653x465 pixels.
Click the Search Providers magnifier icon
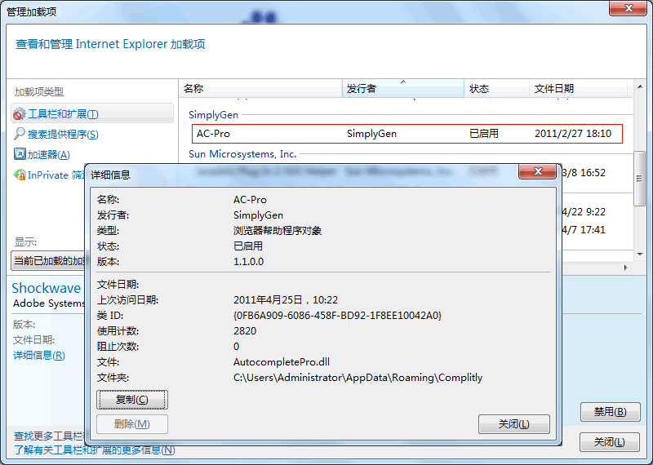pyautogui.click(x=19, y=134)
